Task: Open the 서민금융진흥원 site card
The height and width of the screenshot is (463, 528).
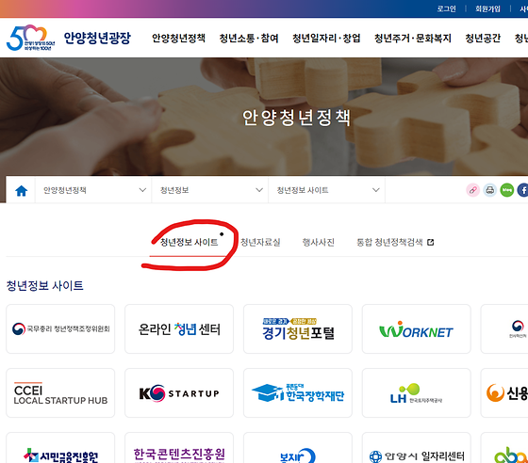Action: click(60, 448)
